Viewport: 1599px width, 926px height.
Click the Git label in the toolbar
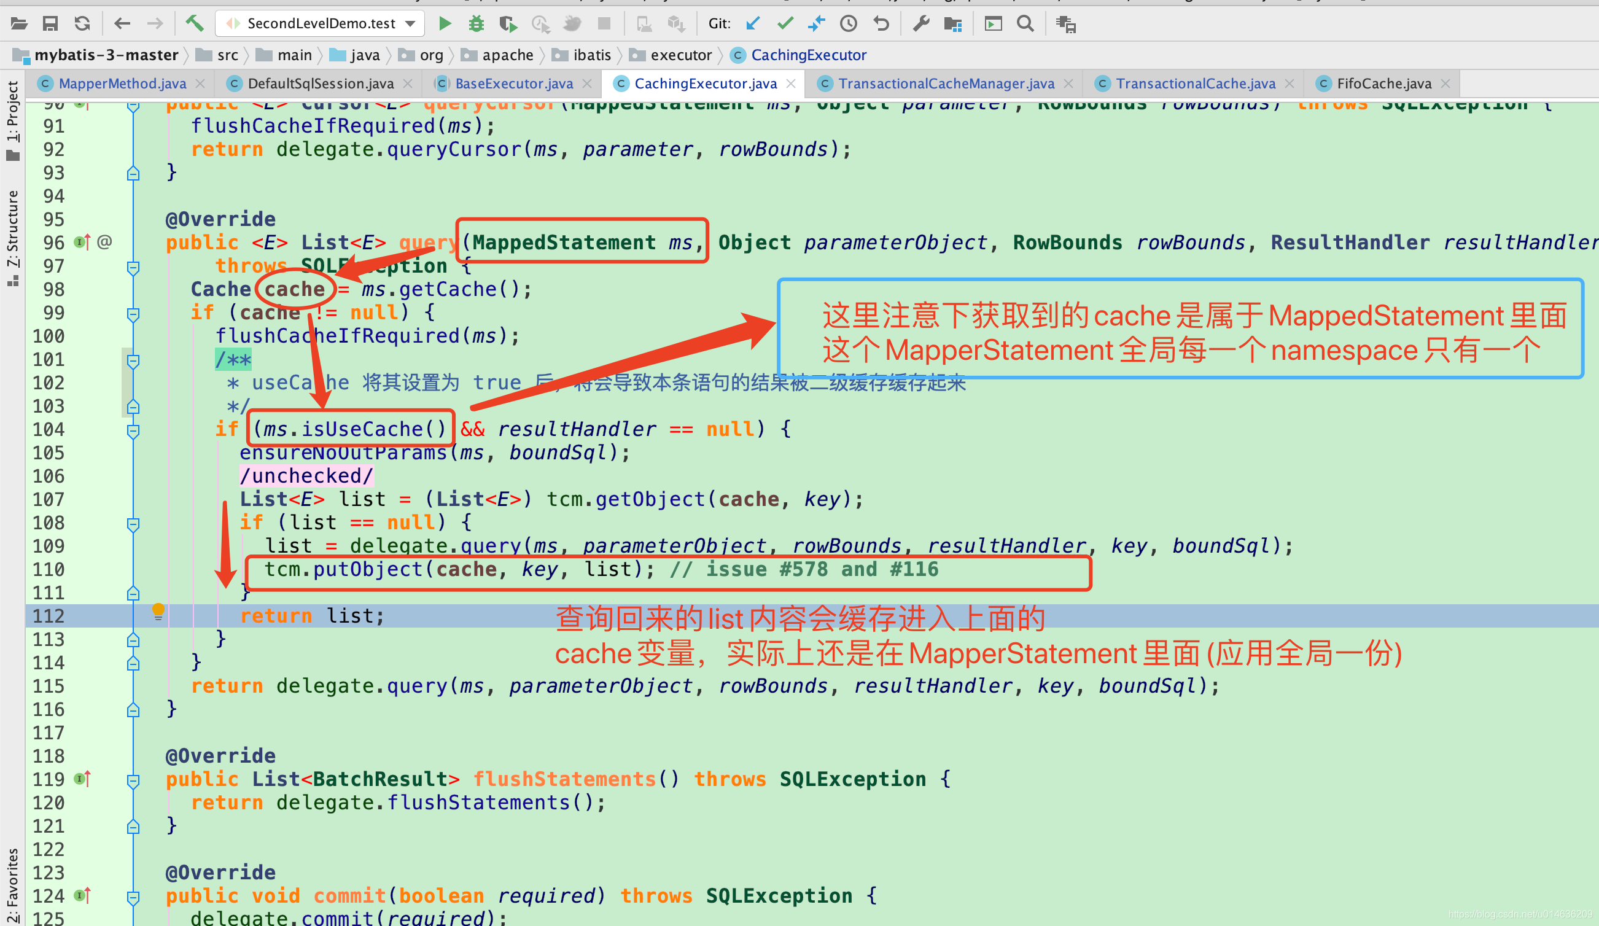719,24
